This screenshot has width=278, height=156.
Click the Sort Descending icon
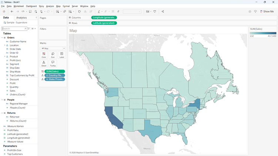[91, 11]
